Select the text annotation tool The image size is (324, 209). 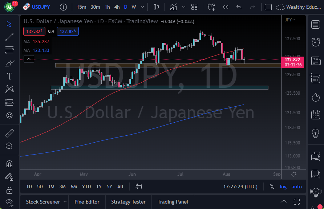pos(9,76)
